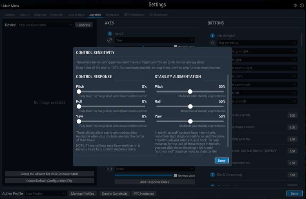Open the settings sliders icon at top right
Screen dimensions: 306x199
295,5
